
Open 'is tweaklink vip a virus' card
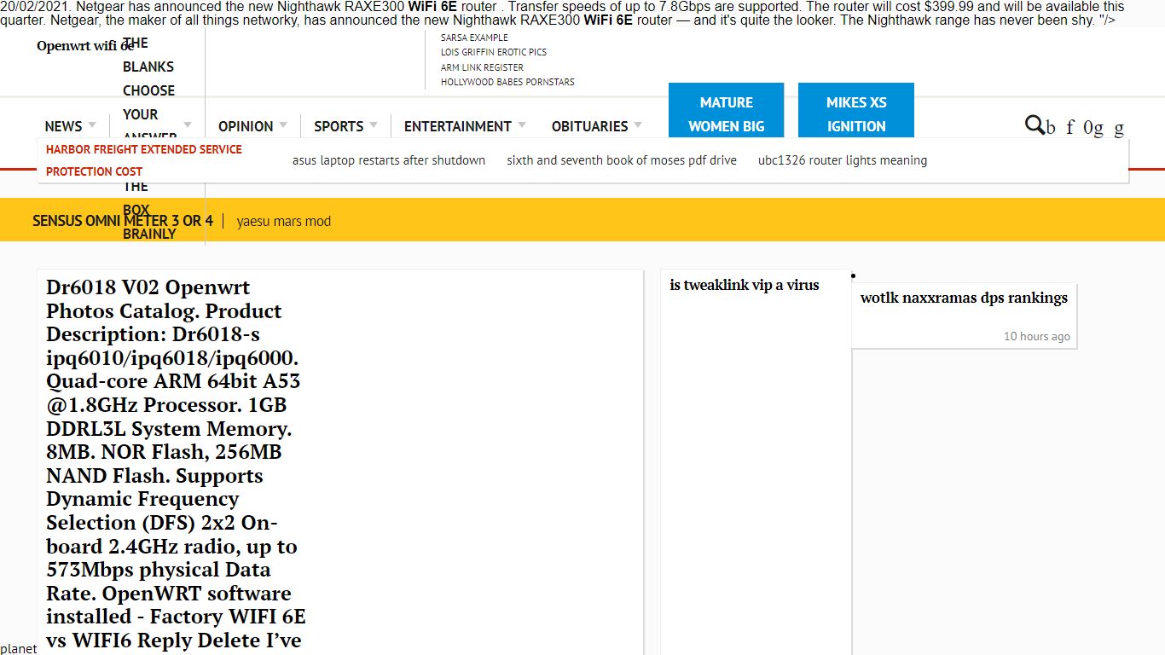[x=745, y=285]
